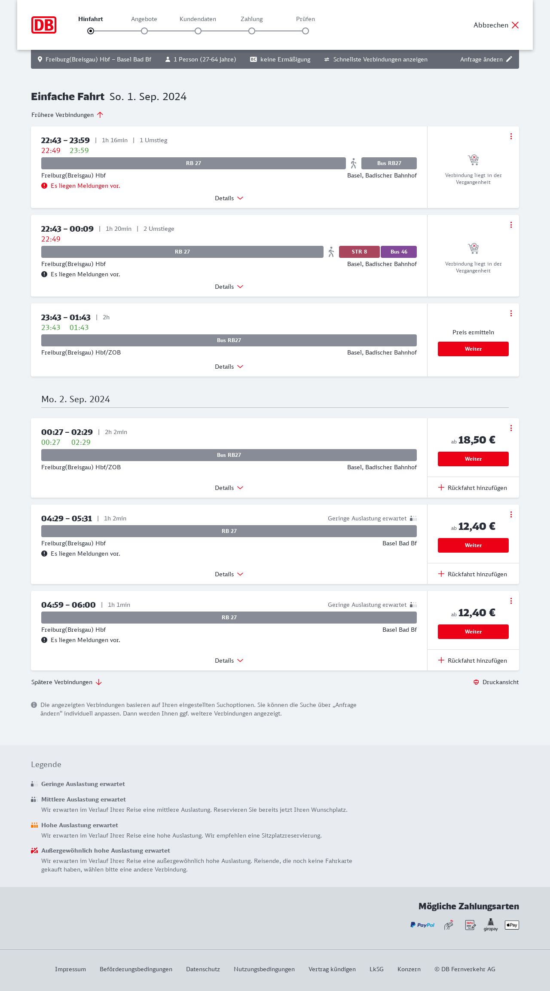The height and width of the screenshot is (991, 550).
Task: Select the Angebote step circle
Action: (x=144, y=31)
